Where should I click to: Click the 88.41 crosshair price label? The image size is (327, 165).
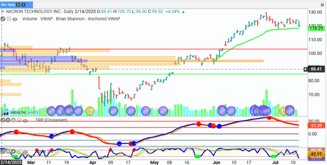click(x=316, y=69)
